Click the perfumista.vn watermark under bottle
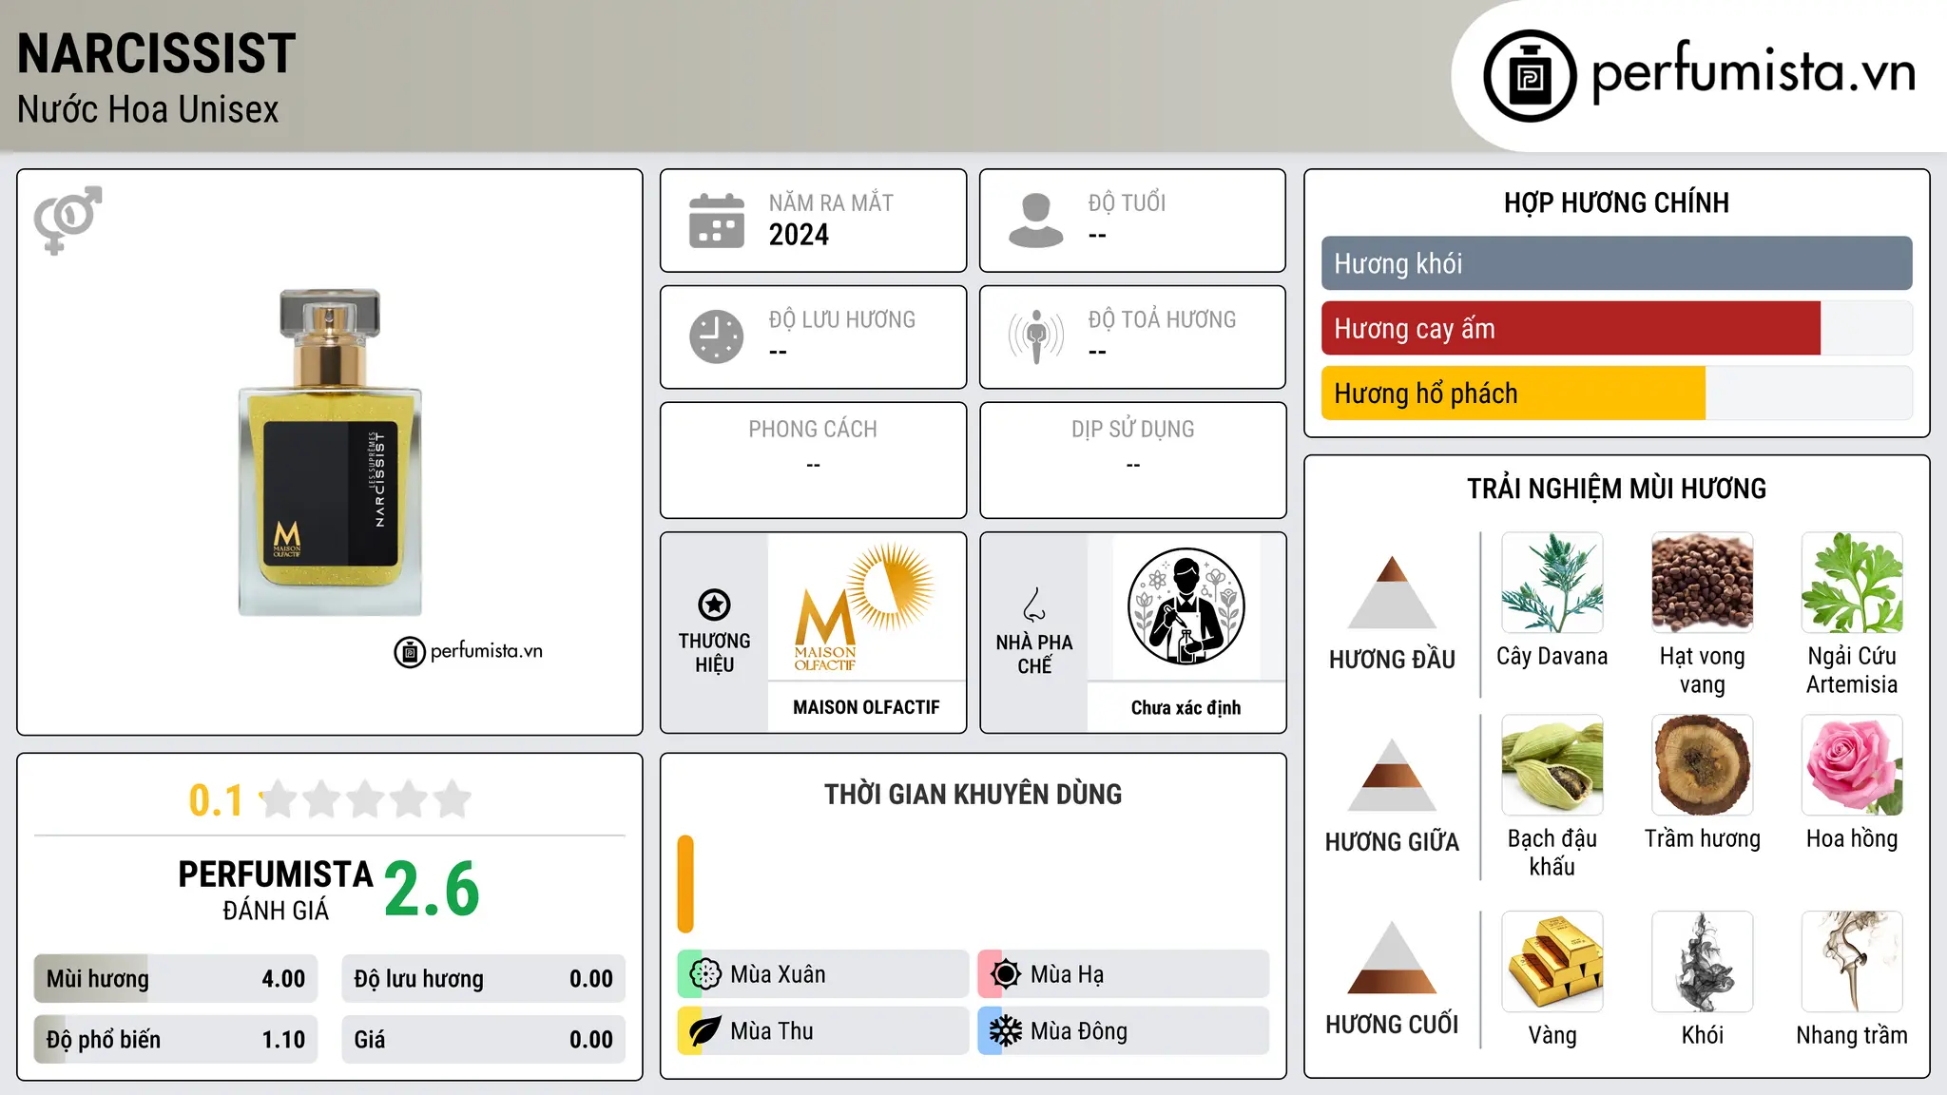This screenshot has width=1947, height=1095. click(x=469, y=651)
